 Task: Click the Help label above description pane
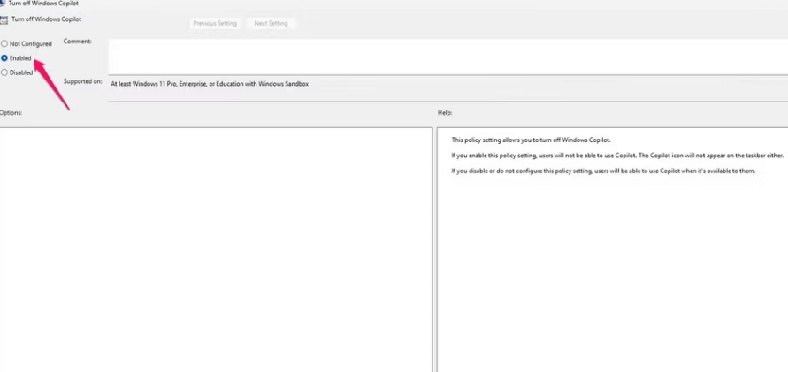[x=445, y=113]
